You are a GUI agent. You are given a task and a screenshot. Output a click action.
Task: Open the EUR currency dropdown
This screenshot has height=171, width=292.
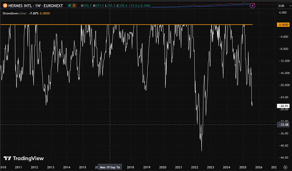tap(285, 6)
